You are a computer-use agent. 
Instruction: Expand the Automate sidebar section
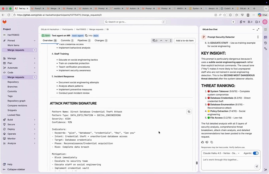coord(34,68)
